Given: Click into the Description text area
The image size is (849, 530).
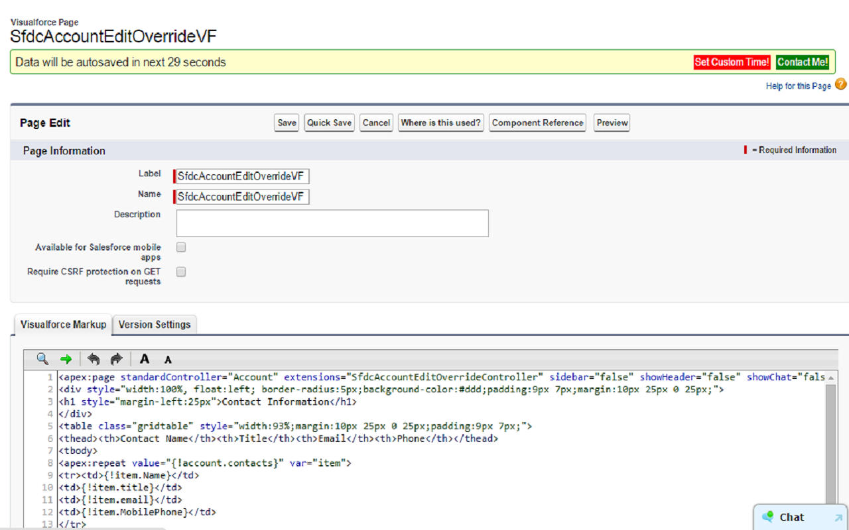Looking at the screenshot, I should click(x=332, y=223).
